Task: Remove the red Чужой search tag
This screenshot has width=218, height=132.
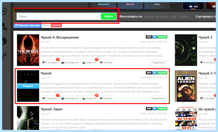Action: [56, 25]
